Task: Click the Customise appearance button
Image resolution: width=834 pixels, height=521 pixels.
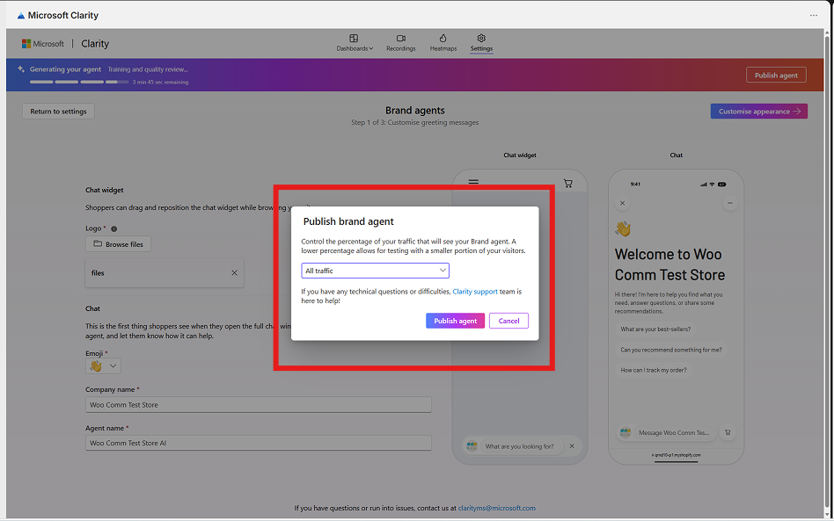Action: click(759, 111)
